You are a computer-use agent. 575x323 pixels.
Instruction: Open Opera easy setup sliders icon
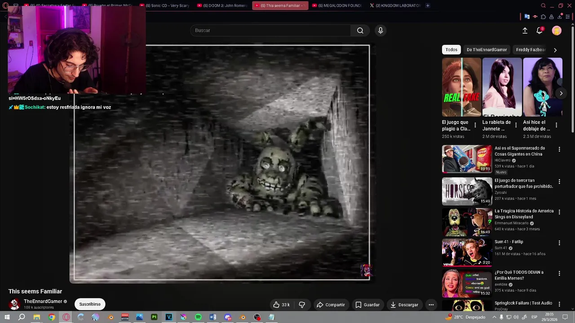coord(568,17)
